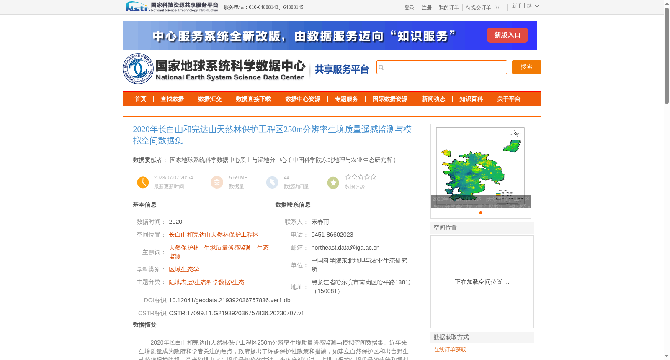Click email northeast.data@iga.ac.cn text
The image size is (670, 360).
coord(345,248)
